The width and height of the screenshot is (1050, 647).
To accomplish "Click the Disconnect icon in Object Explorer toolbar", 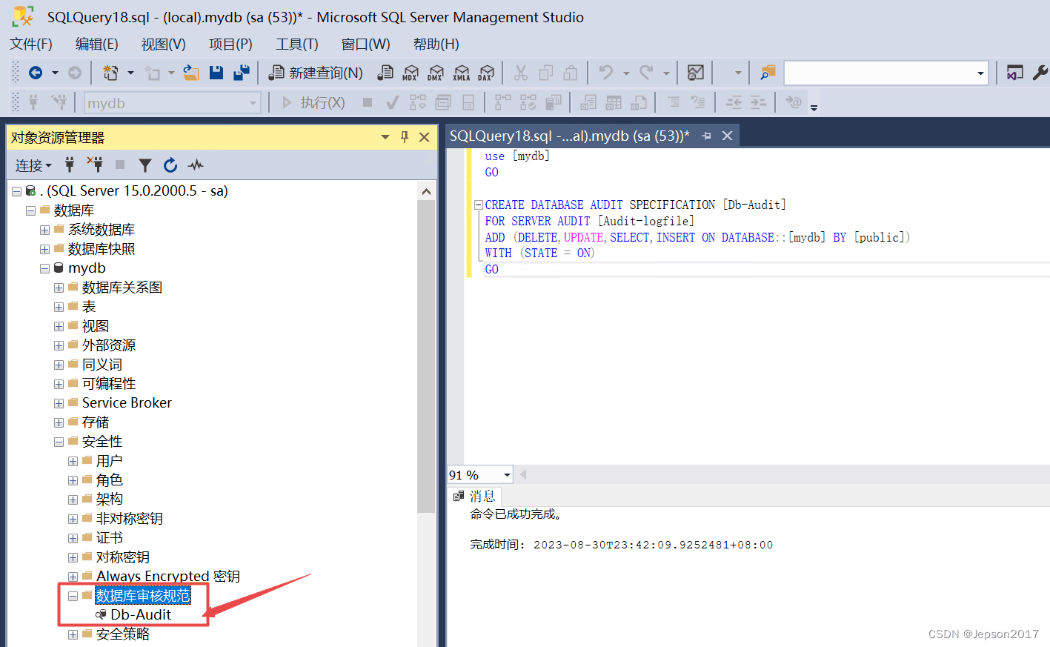I will (x=95, y=165).
